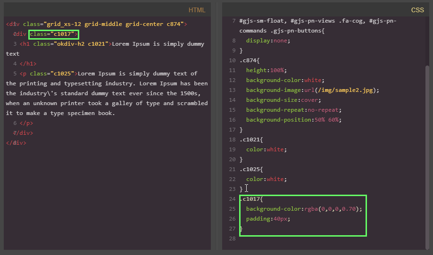Click the background-color:white declaration on line 12
Viewport: 433px width, 255px height.
285,80
